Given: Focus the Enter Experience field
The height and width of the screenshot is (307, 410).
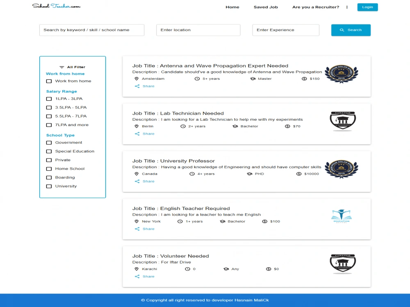Looking at the screenshot, I should [285, 30].
